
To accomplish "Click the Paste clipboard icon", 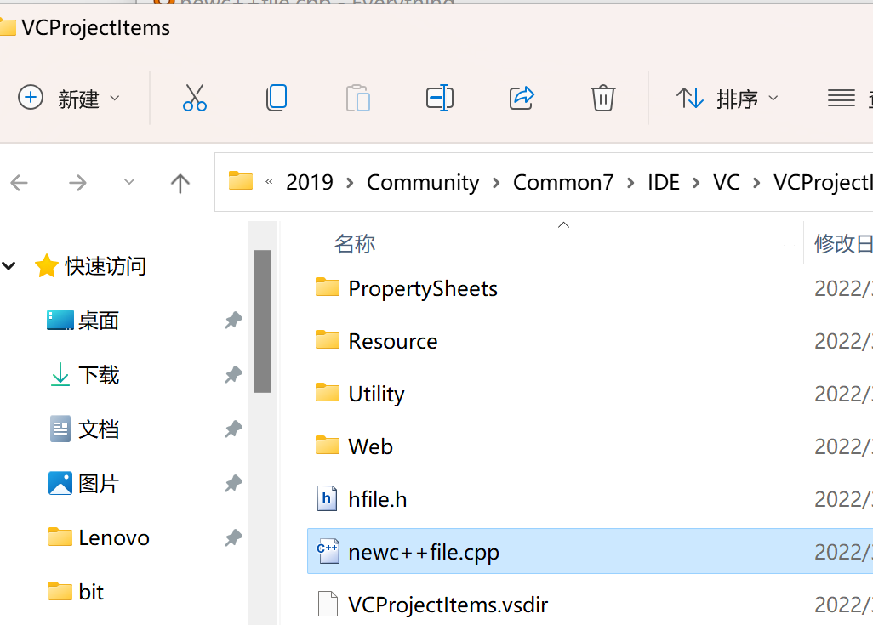I will pyautogui.click(x=358, y=98).
